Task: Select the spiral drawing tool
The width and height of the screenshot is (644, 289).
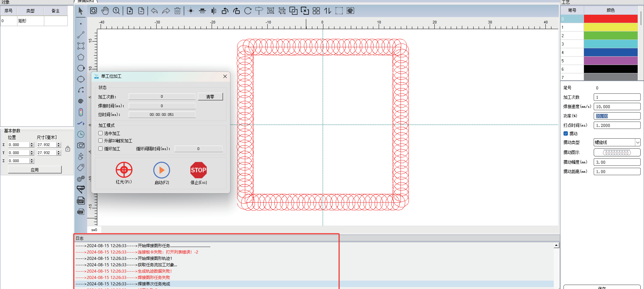Action: pyautogui.click(x=81, y=101)
